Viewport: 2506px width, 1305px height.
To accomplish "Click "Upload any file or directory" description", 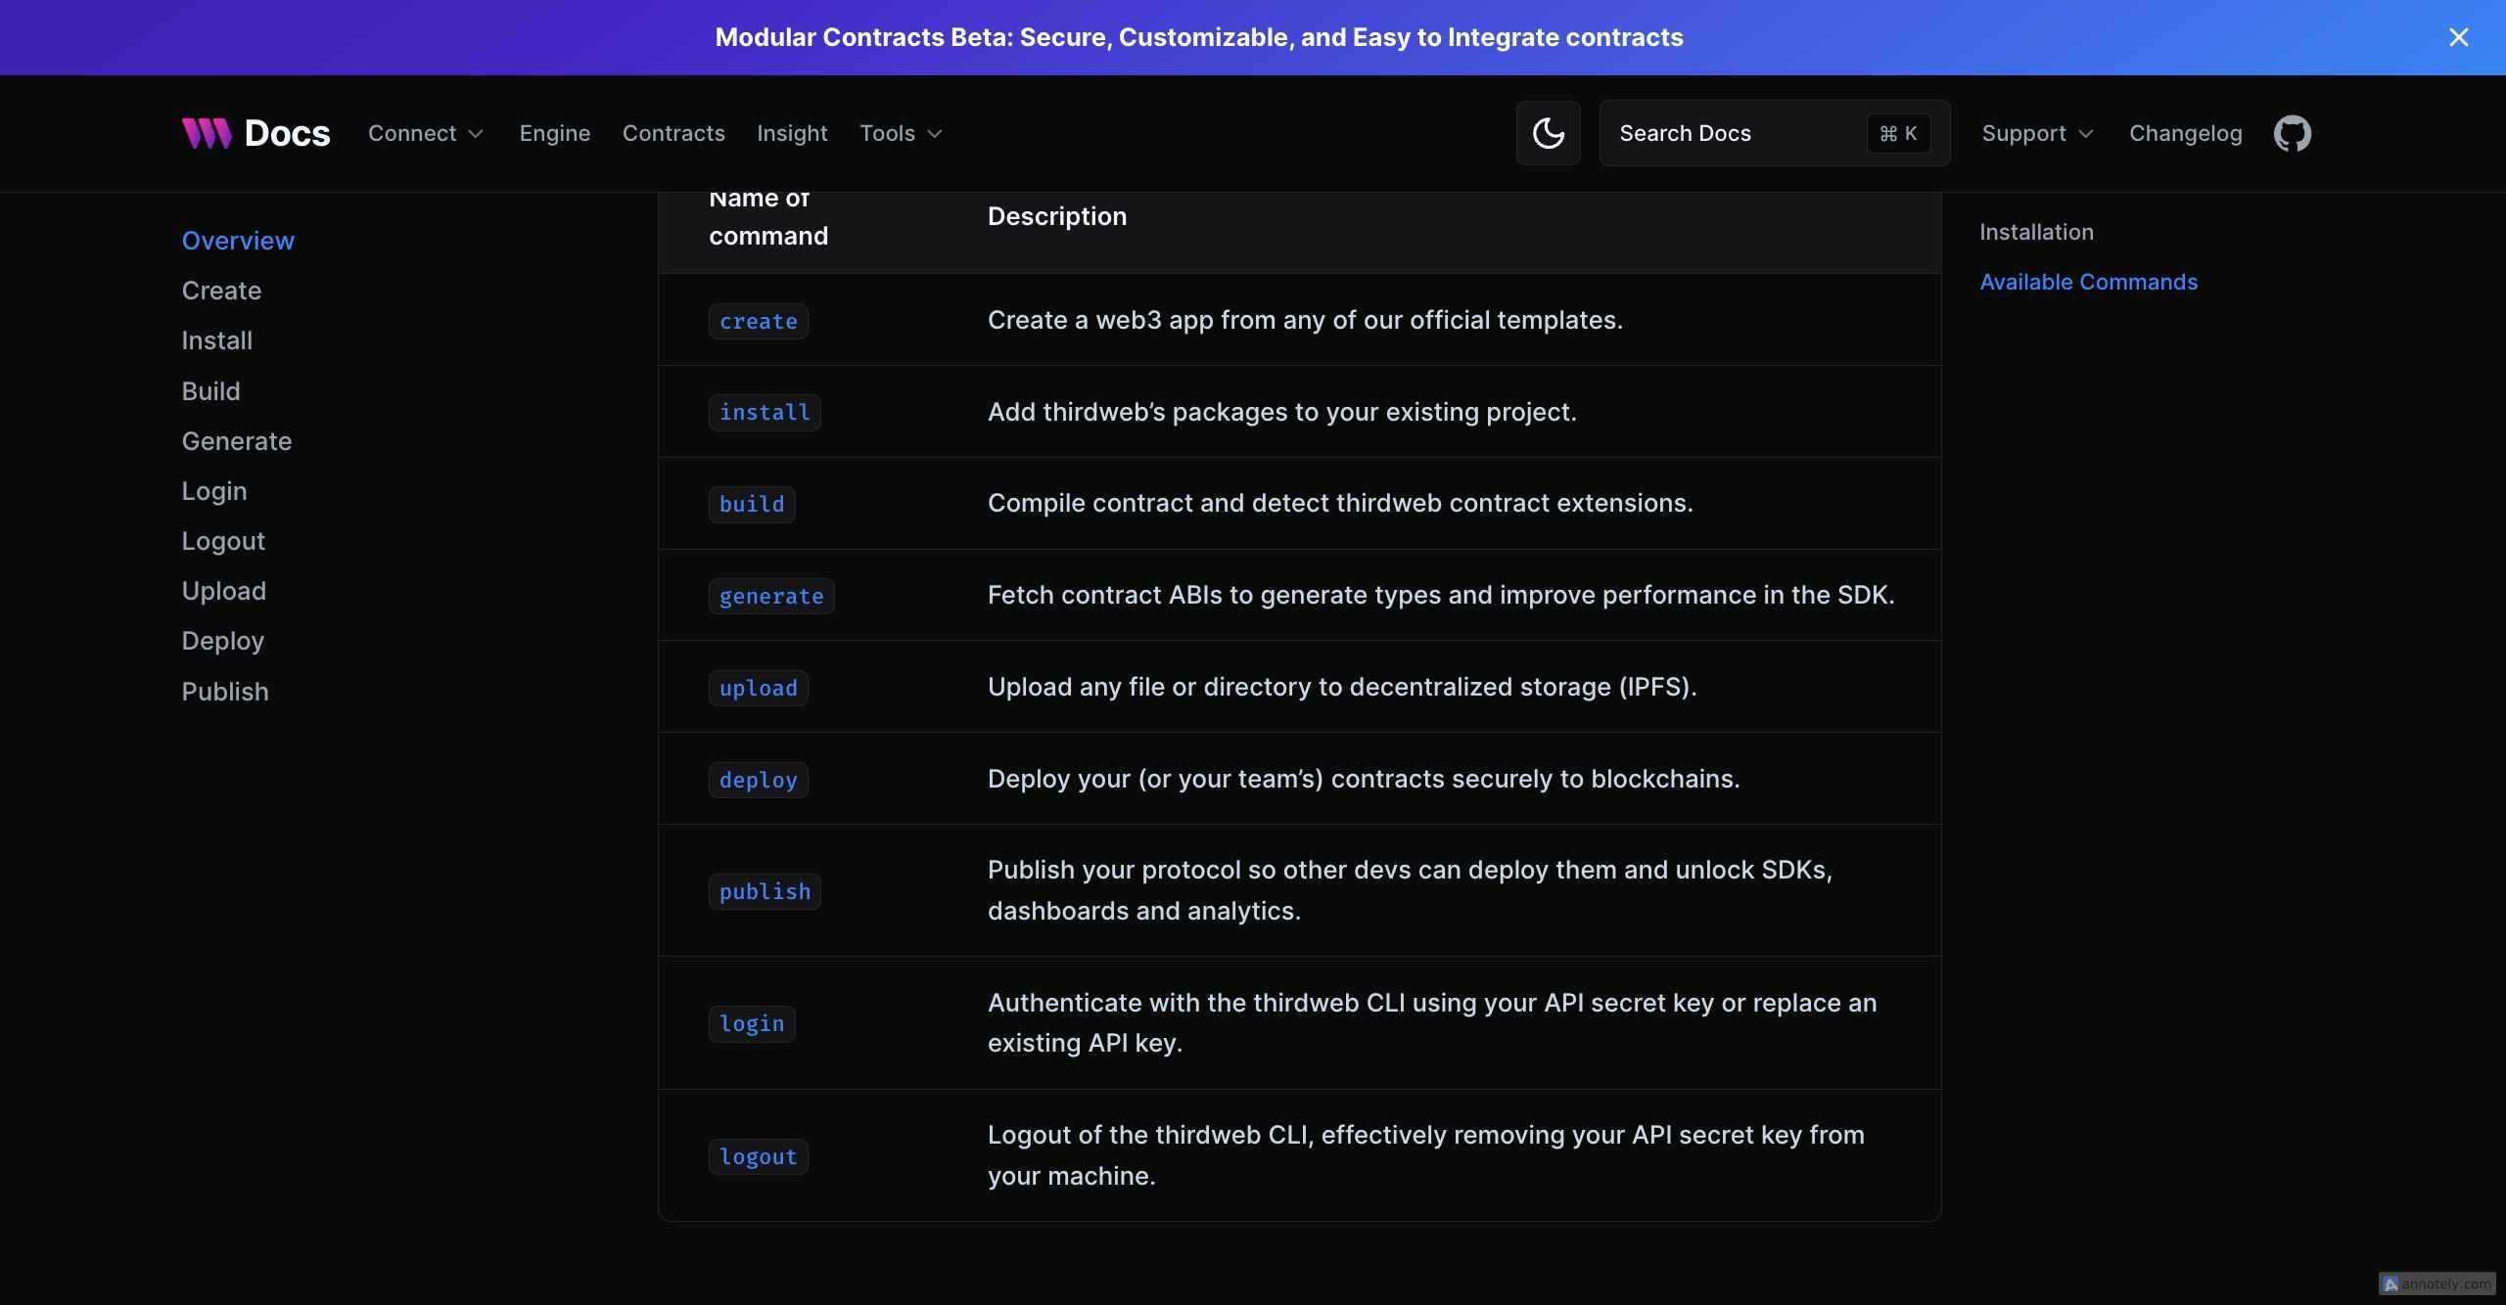I will click(x=1342, y=687).
